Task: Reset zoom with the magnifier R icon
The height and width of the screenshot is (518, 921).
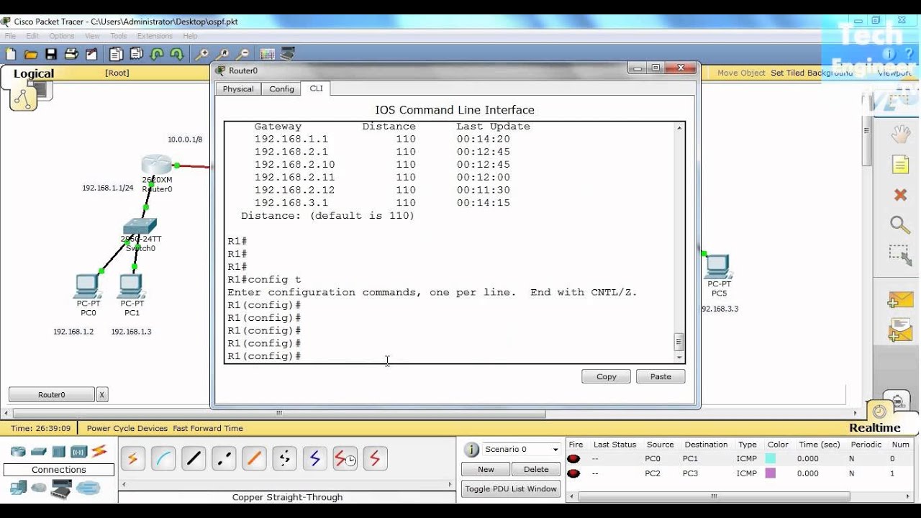Action: pos(223,54)
